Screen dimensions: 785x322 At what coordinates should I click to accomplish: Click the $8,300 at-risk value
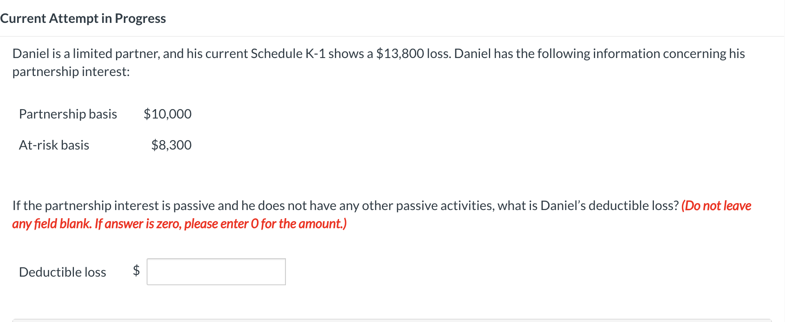172,145
